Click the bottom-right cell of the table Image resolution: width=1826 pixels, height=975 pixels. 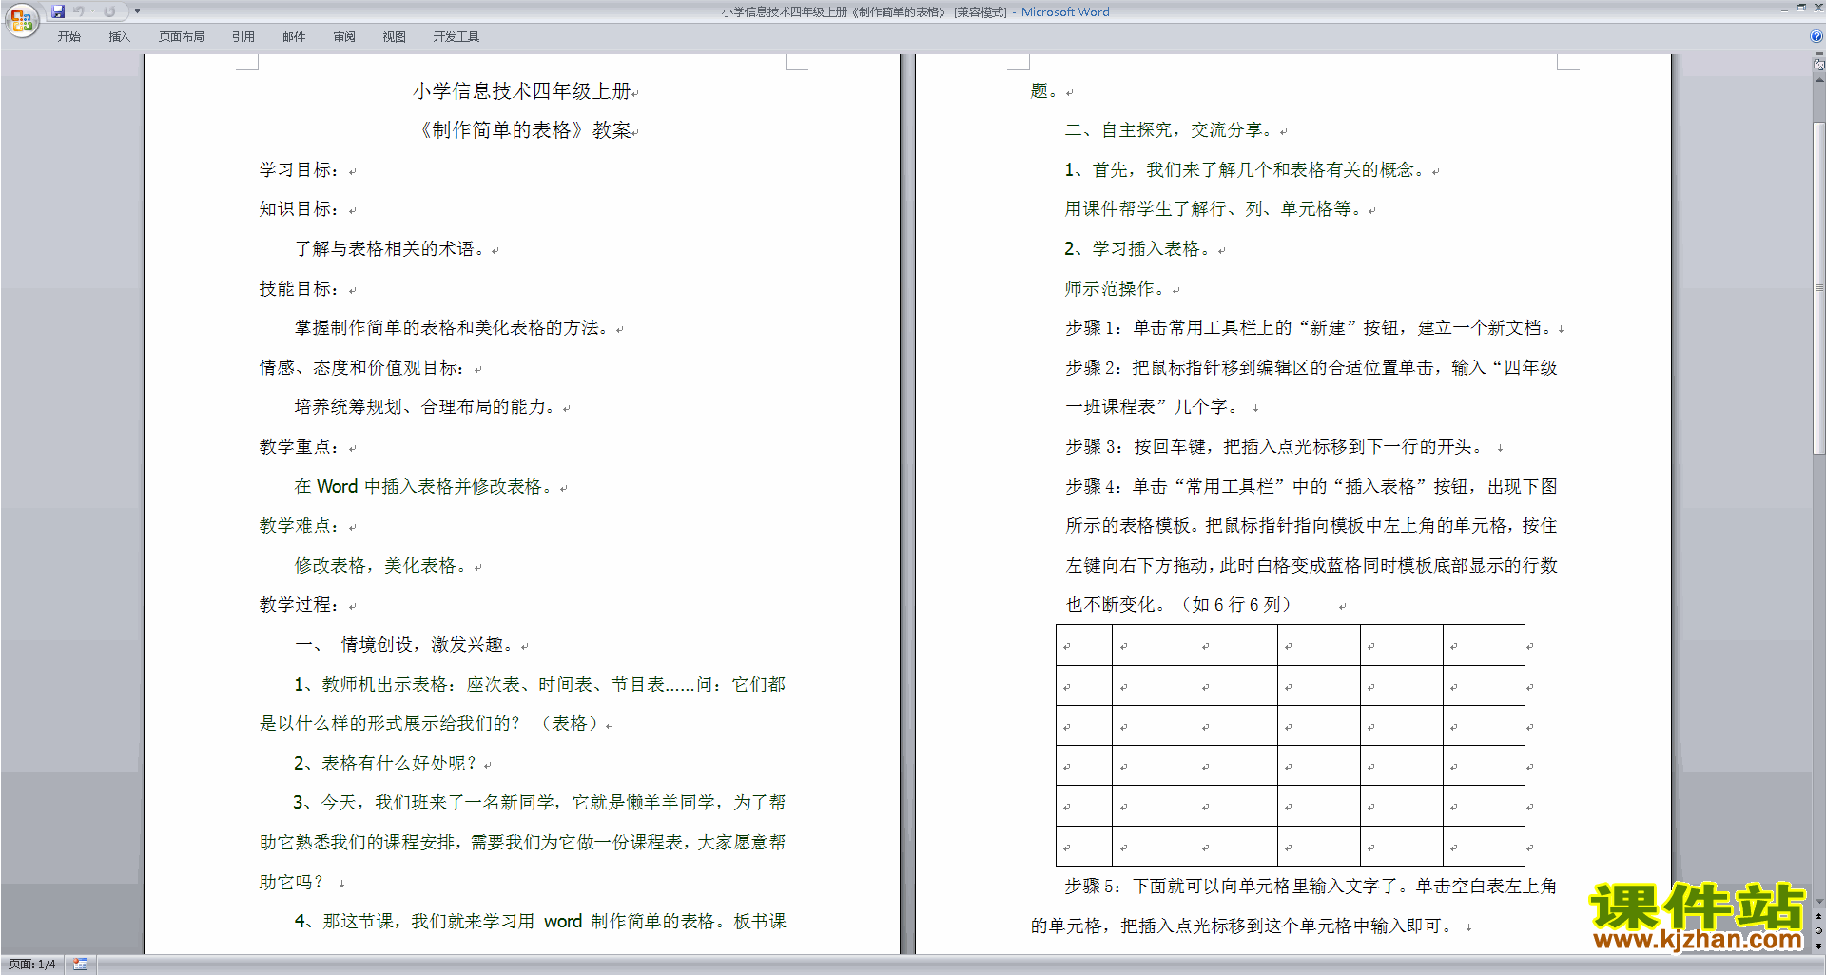coord(1484,847)
